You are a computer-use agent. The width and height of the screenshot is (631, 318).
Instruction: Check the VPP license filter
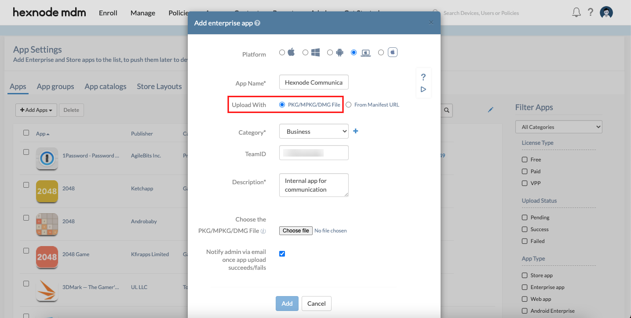tap(525, 183)
